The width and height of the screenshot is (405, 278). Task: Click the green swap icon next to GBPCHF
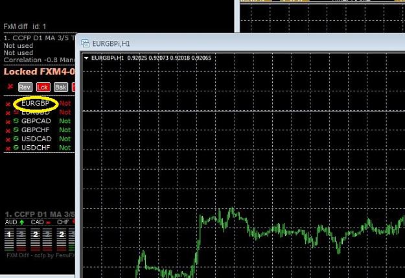pos(16,130)
